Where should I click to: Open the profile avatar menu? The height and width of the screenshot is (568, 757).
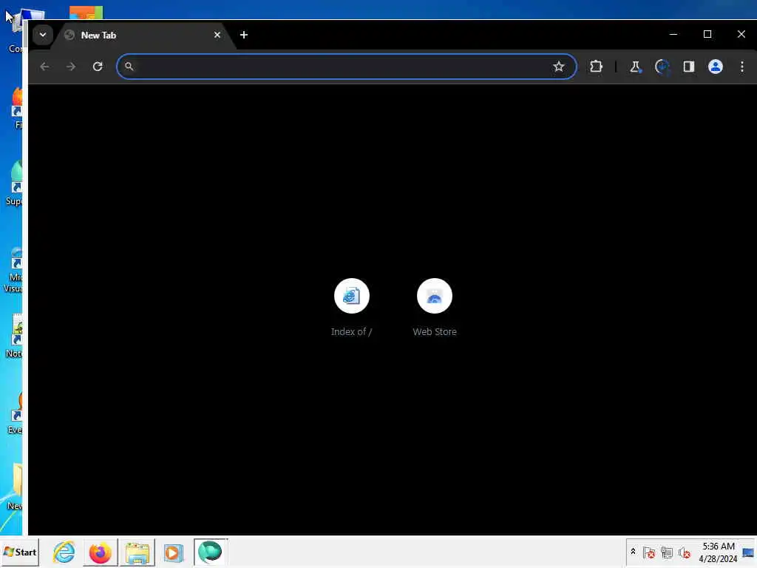click(x=716, y=67)
